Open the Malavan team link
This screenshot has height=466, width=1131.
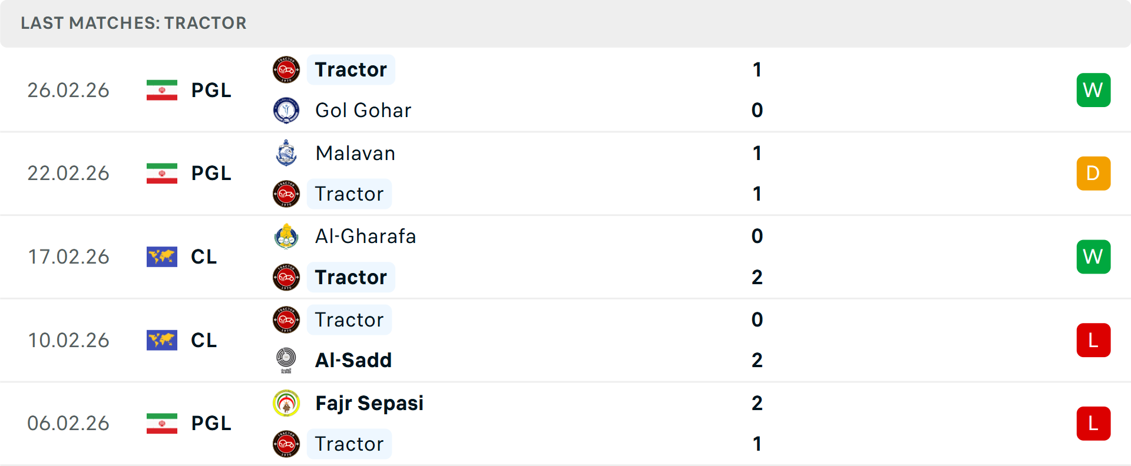(355, 154)
